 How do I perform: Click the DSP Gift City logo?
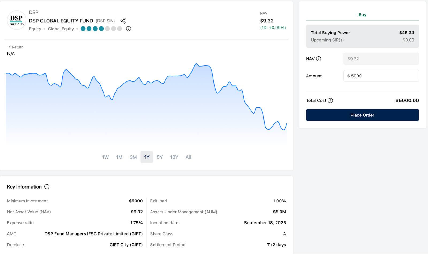(x=17, y=20)
